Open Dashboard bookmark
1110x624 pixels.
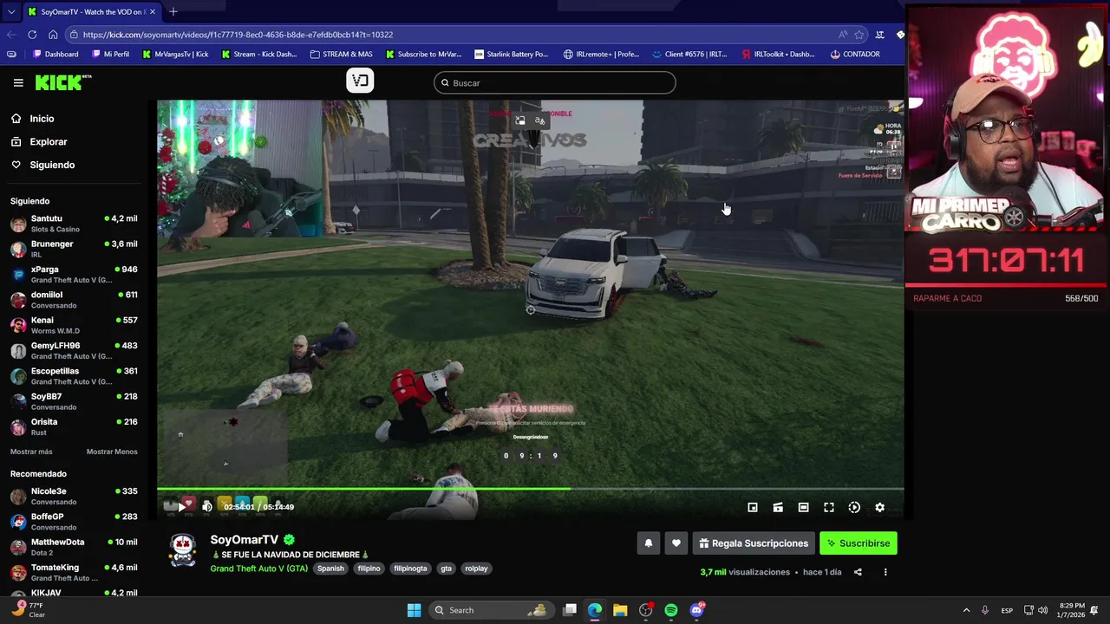point(55,54)
